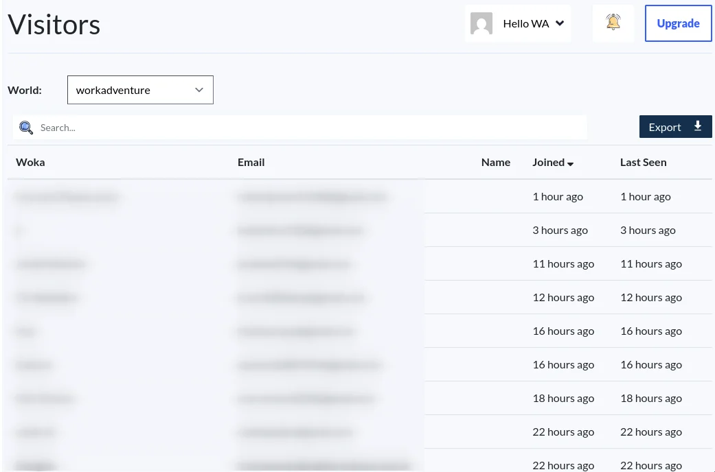715x472 pixels.
Task: Sort by the Email column header
Action: (x=251, y=162)
